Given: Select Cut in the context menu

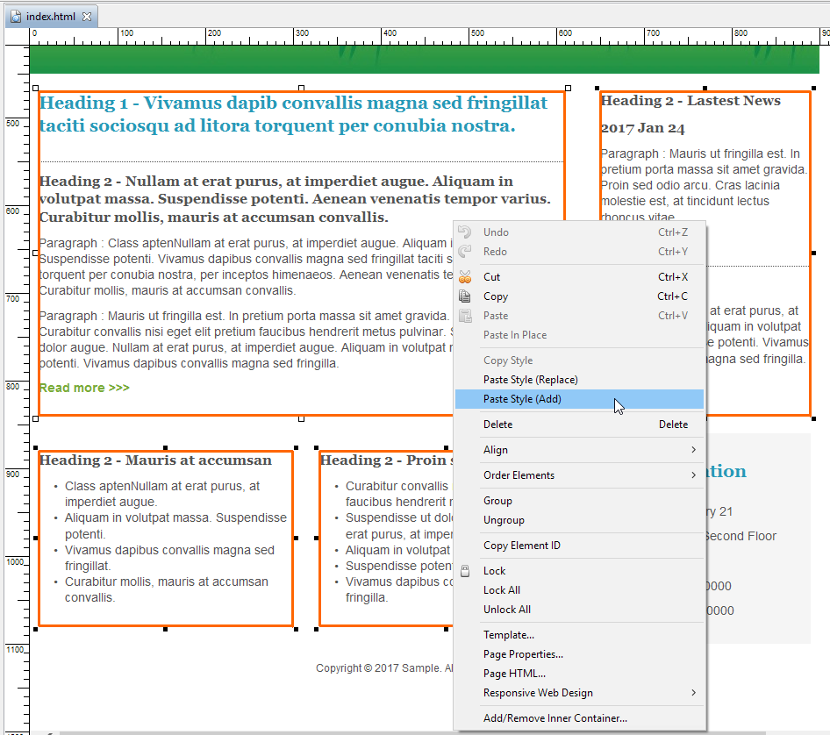Looking at the screenshot, I should 580,277.
